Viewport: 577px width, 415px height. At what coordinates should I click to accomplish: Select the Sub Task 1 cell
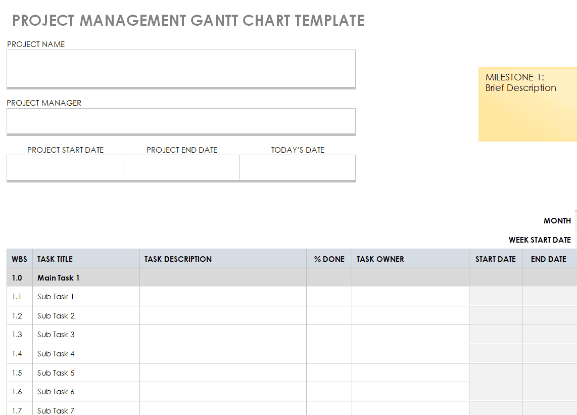click(86, 296)
